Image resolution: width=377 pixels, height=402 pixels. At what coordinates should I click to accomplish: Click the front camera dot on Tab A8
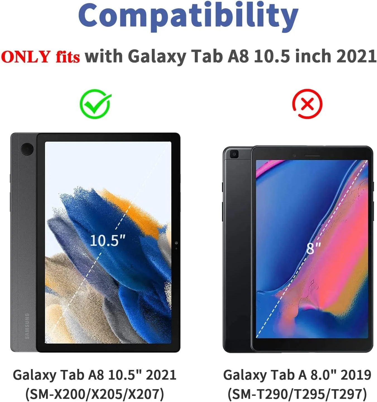(x=176, y=243)
